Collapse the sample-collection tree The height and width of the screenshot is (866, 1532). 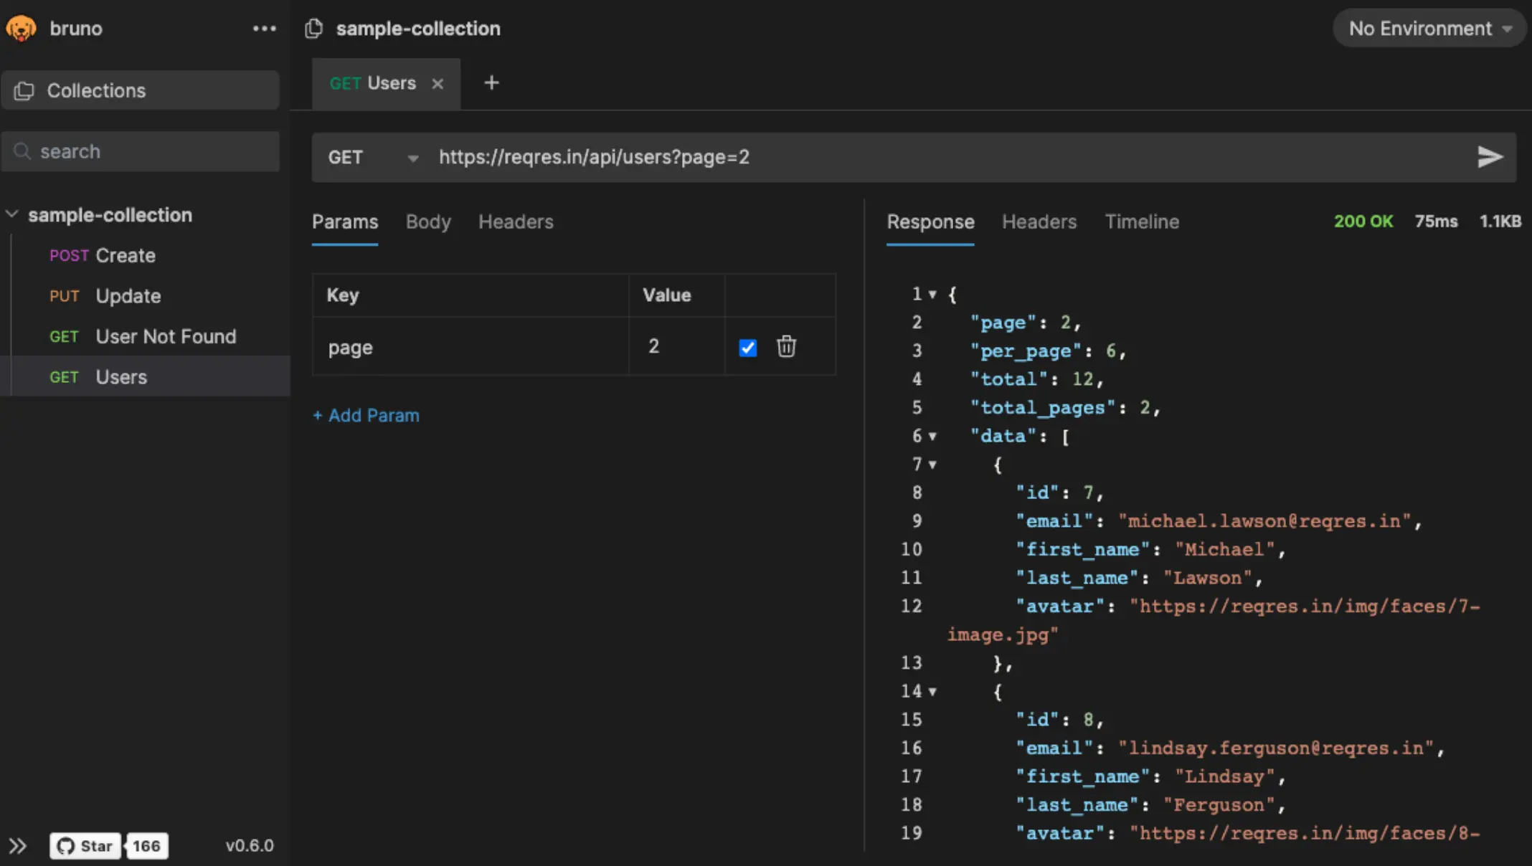tap(12, 214)
